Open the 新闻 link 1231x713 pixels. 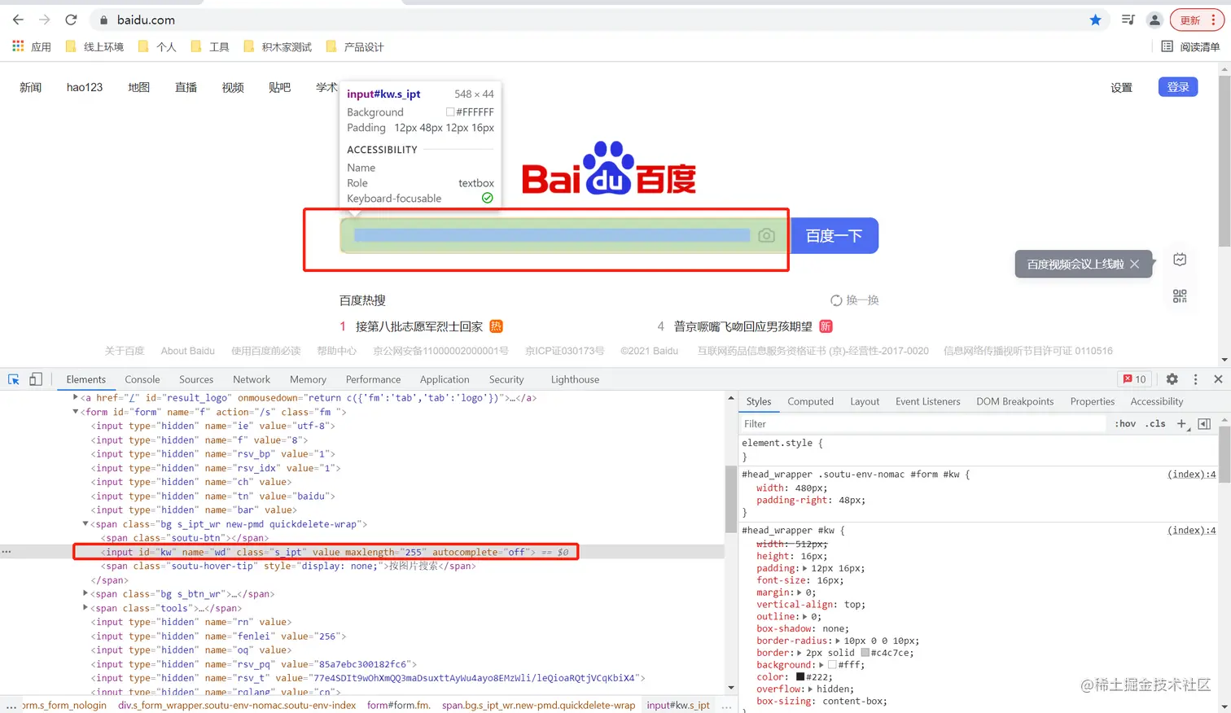tap(30, 87)
